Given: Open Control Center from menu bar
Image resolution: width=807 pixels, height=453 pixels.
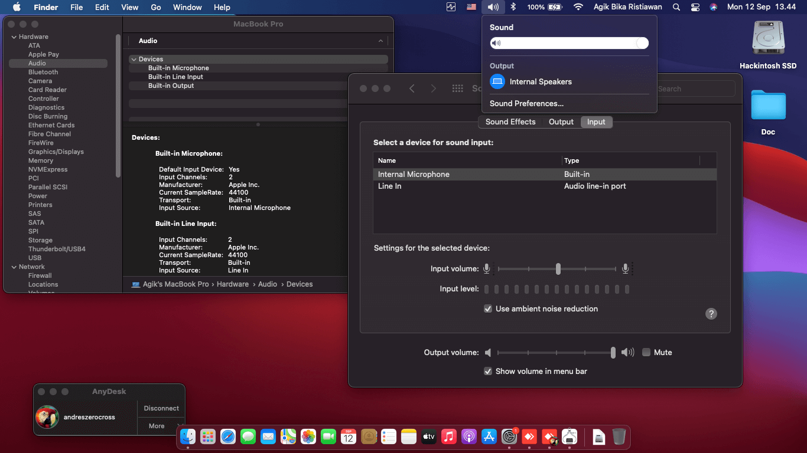Looking at the screenshot, I should [695, 7].
